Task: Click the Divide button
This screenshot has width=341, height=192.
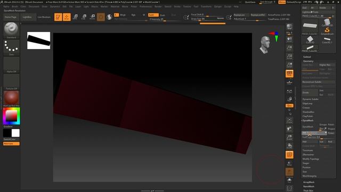Action: 310,92
